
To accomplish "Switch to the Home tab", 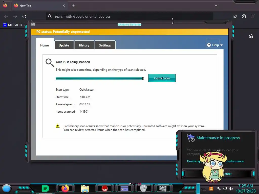I will tap(45, 45).
